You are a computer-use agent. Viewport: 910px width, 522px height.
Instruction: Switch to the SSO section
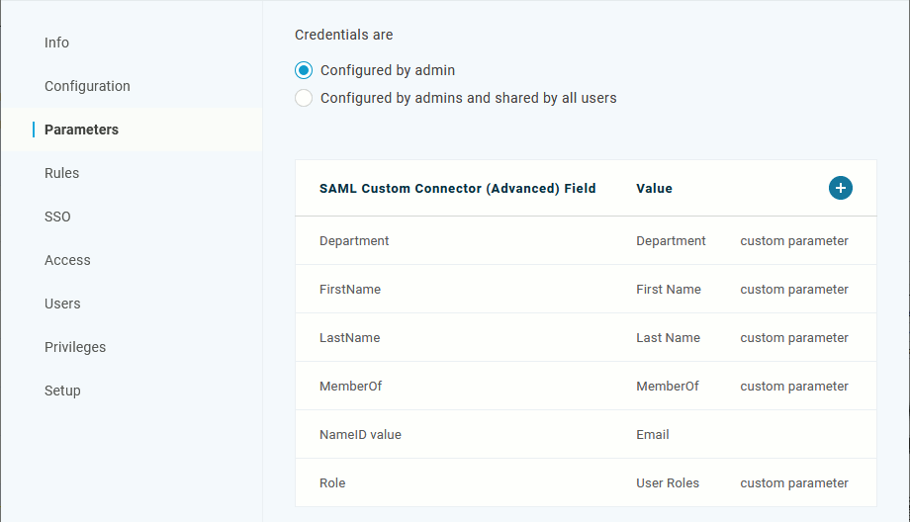(57, 217)
